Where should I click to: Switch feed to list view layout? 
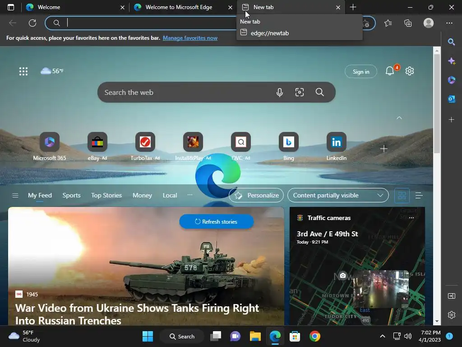pyautogui.click(x=419, y=195)
